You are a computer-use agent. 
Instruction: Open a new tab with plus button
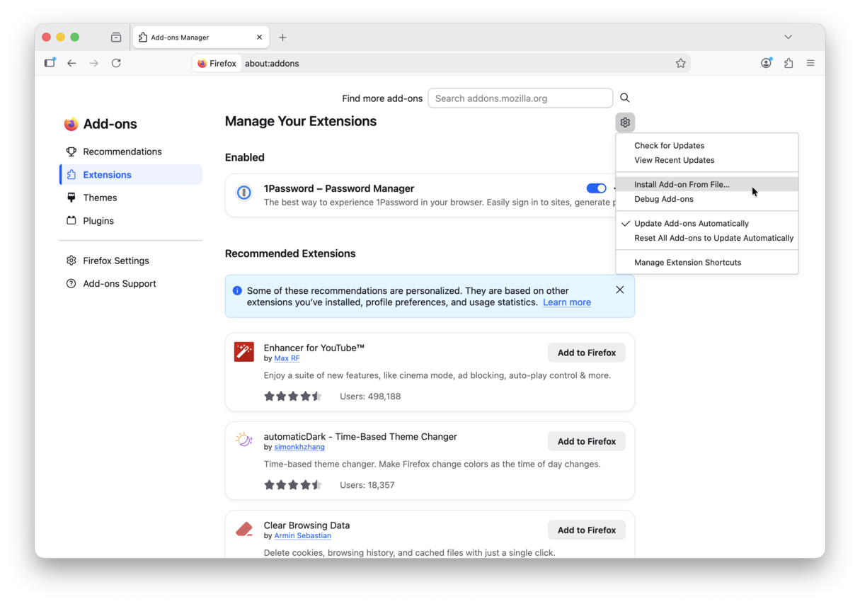282,38
